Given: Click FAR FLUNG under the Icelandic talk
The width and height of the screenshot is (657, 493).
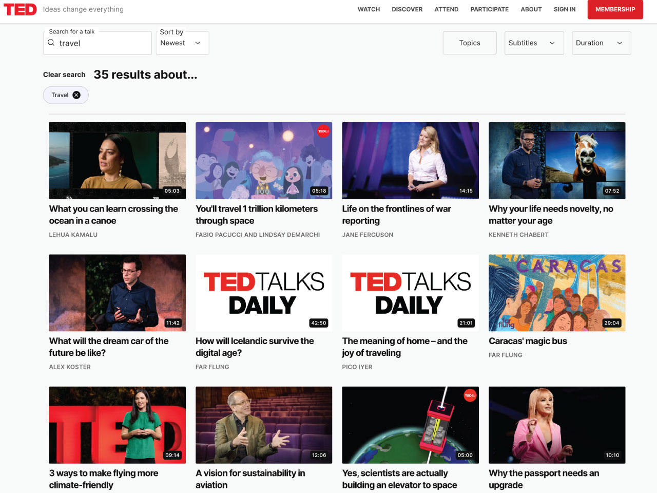Looking at the screenshot, I should (212, 367).
